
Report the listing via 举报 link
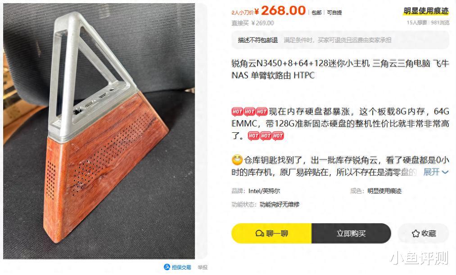point(203,267)
